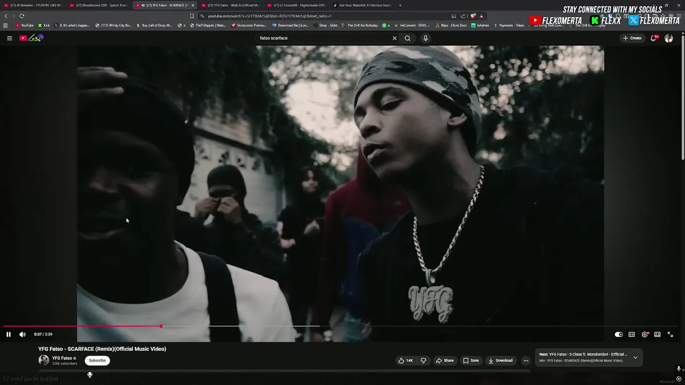Open the Brave Rewards triangle icon
Screen dimensions: 685x385
(x=482, y=16)
